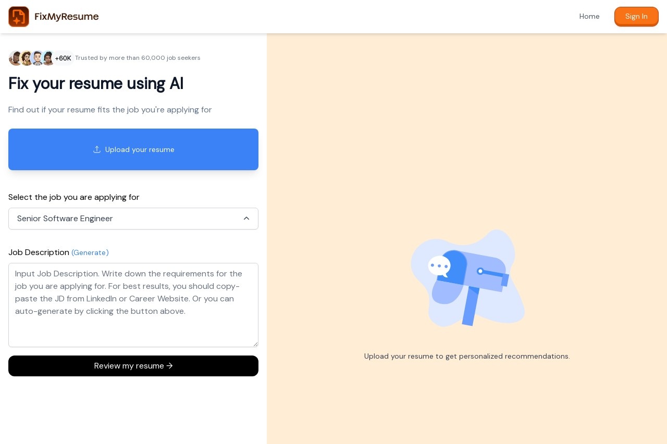Click the fourth user avatar icon

[48, 58]
